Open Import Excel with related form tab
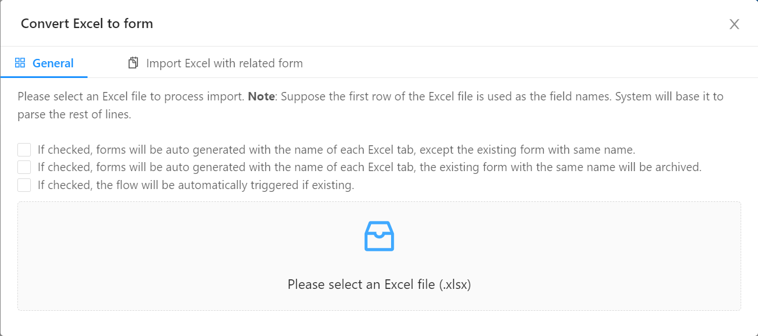Viewport: 758px width, 336px height. click(215, 63)
